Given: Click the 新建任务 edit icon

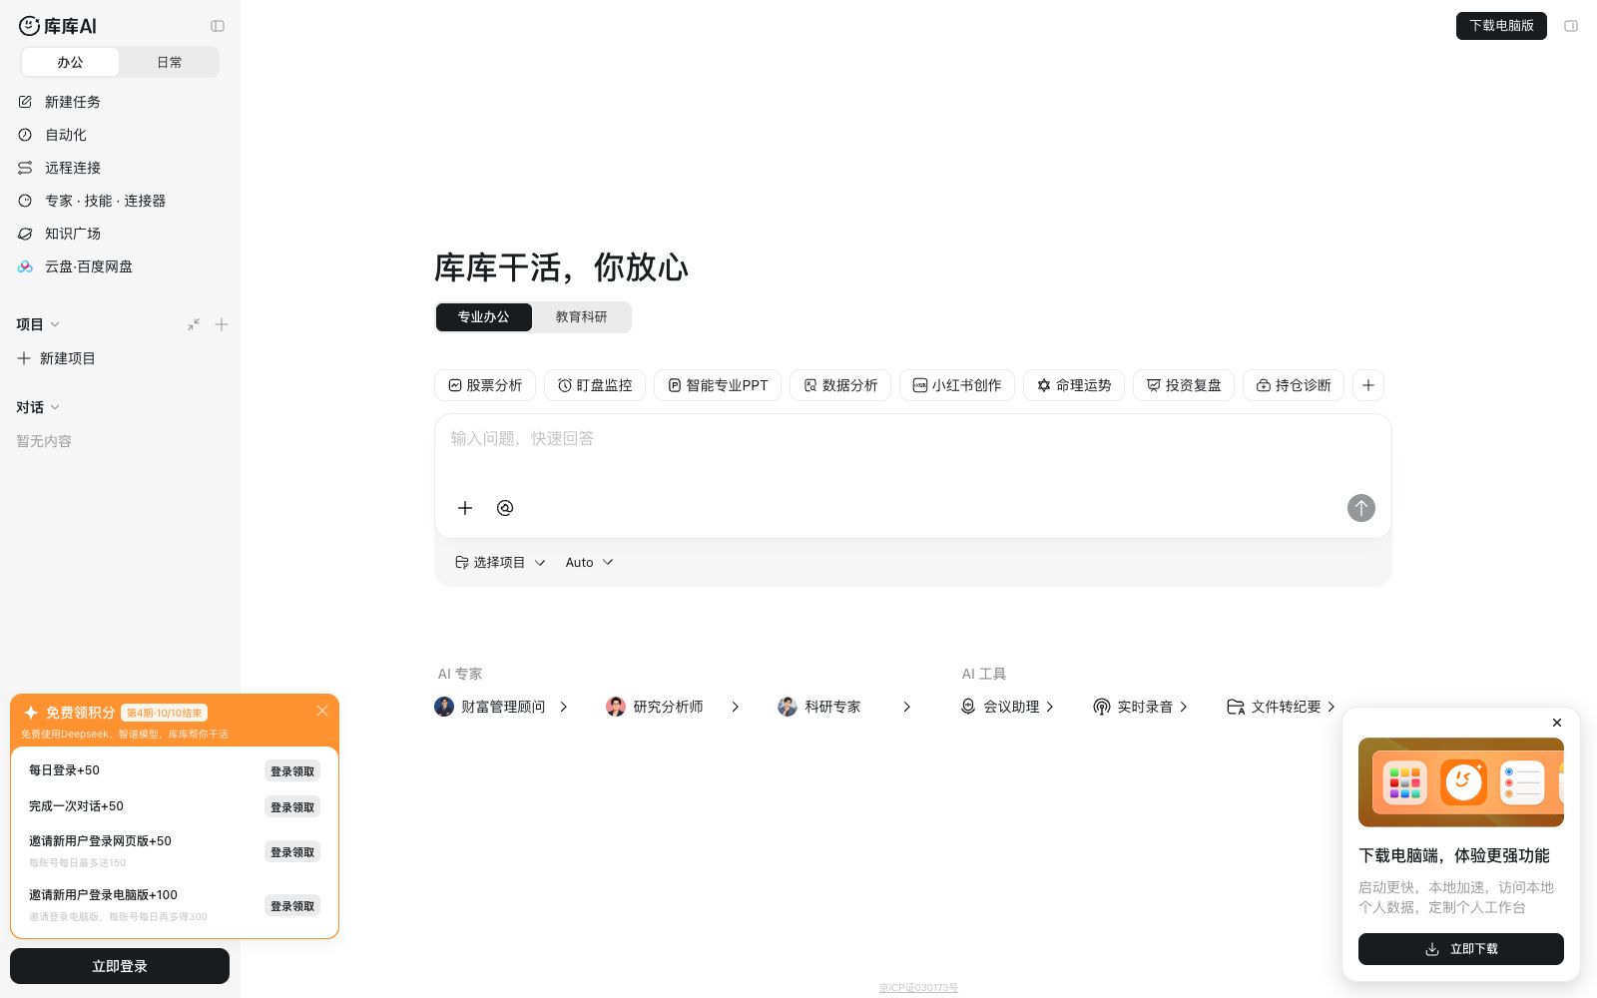Looking at the screenshot, I should tap(25, 102).
